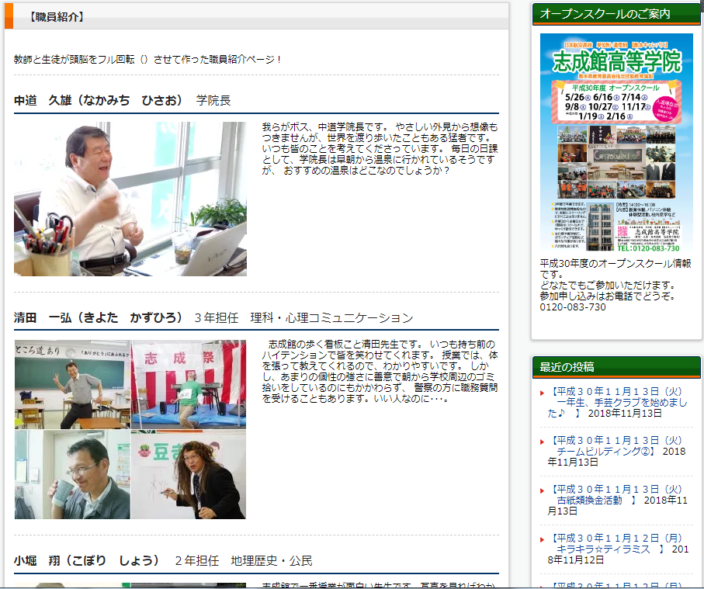
Task: Open the 手芸クラブを始めました post link
Action: (x=617, y=402)
